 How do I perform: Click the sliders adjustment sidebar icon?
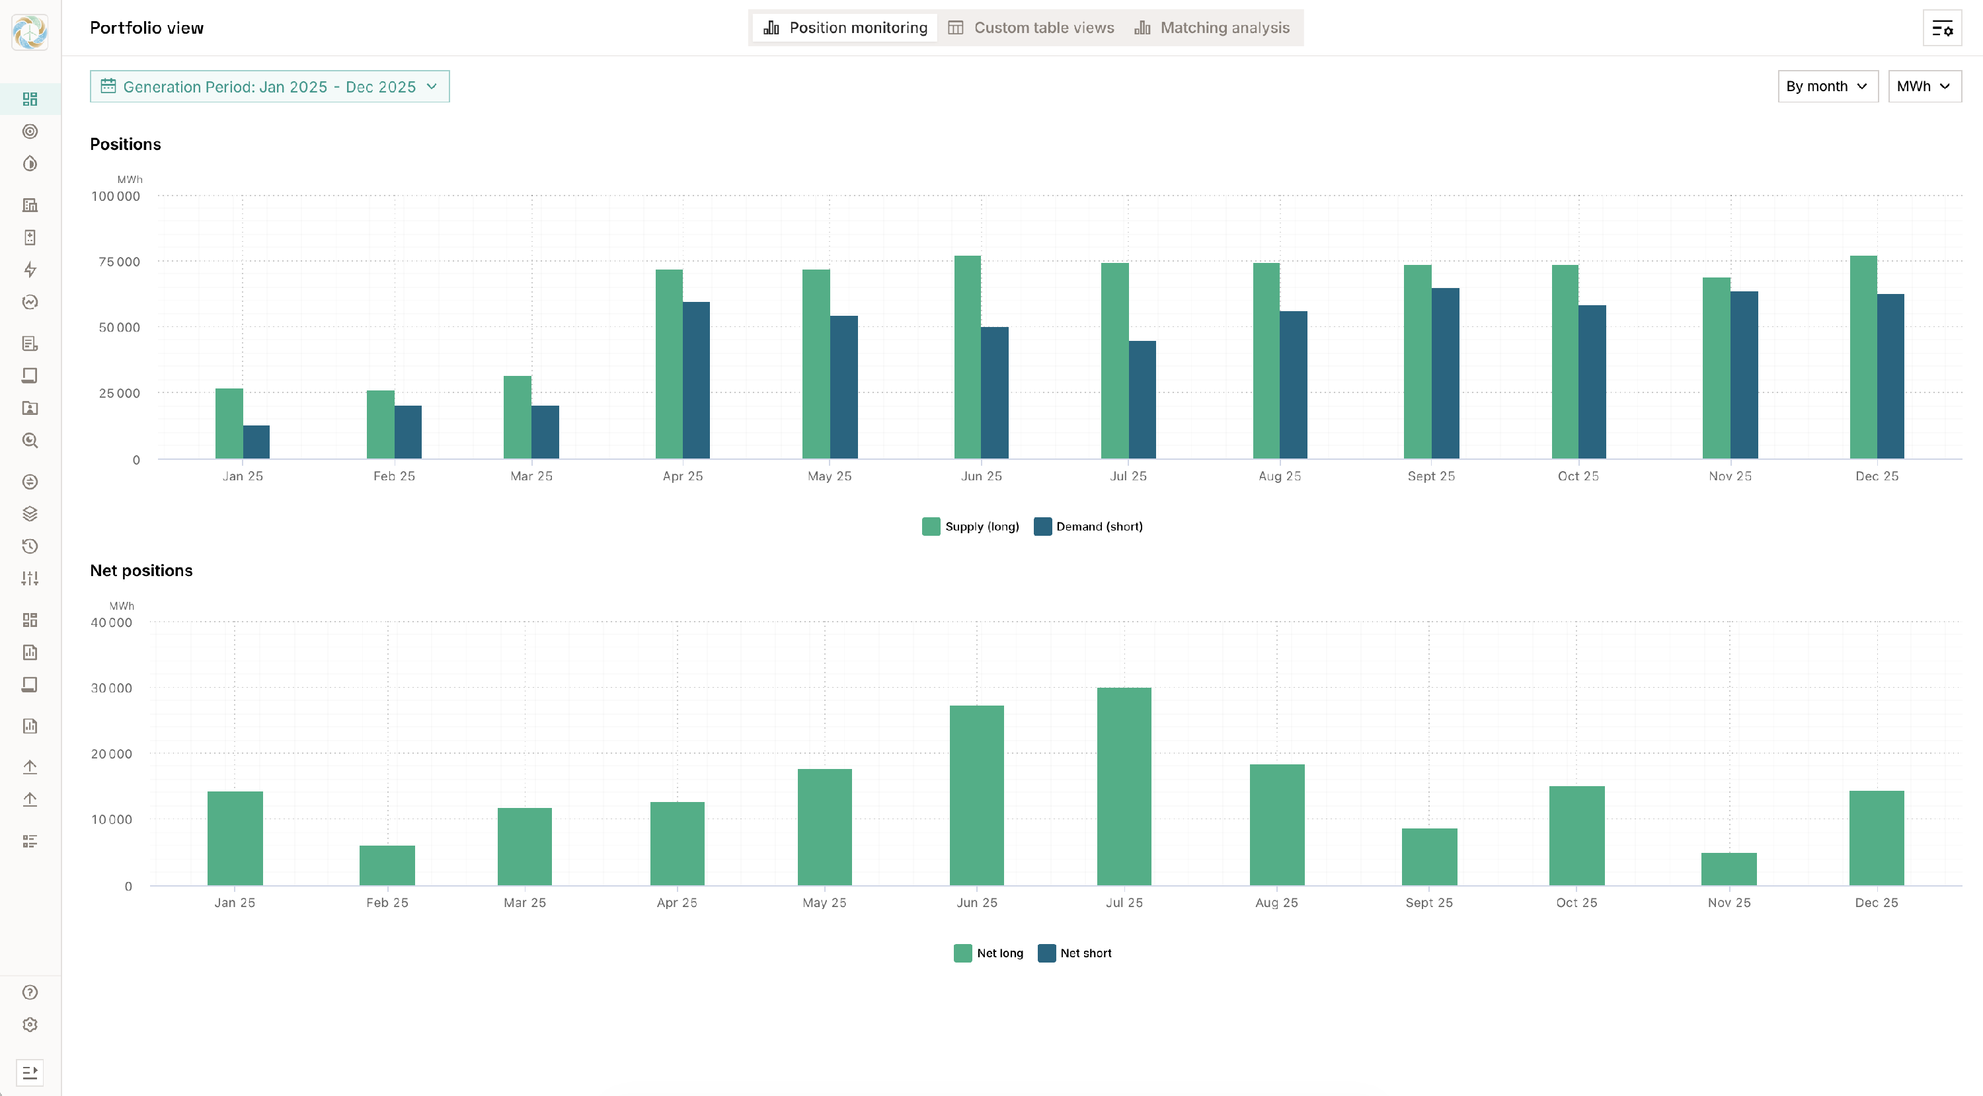point(30,578)
